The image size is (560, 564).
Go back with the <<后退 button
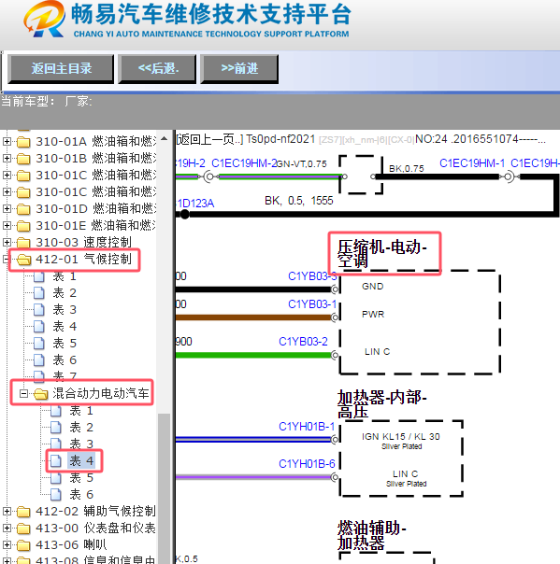[x=157, y=69]
